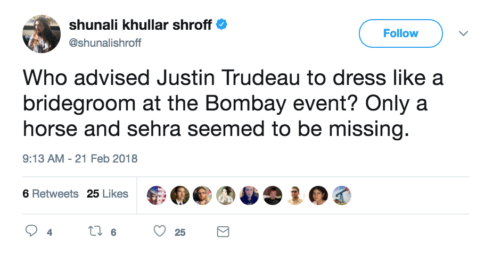Click the blue verified badge

click(223, 25)
